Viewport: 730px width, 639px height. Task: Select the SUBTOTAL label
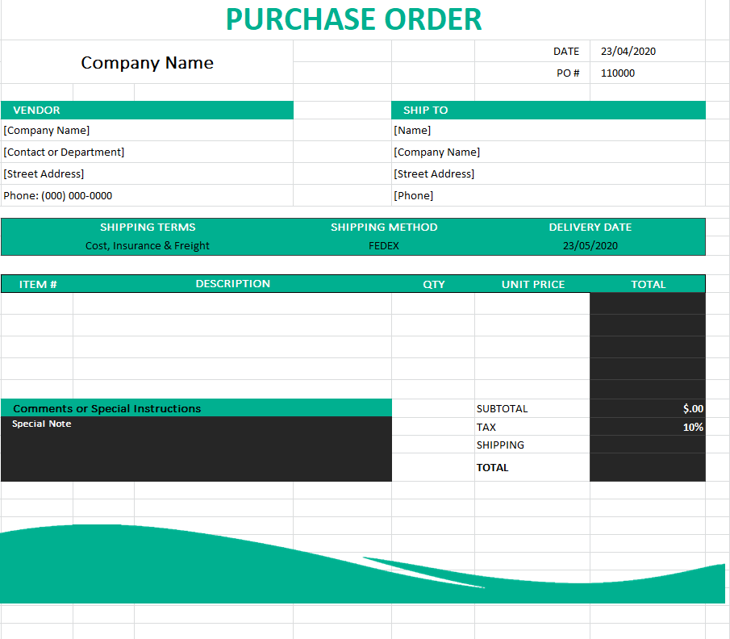pyautogui.click(x=502, y=408)
